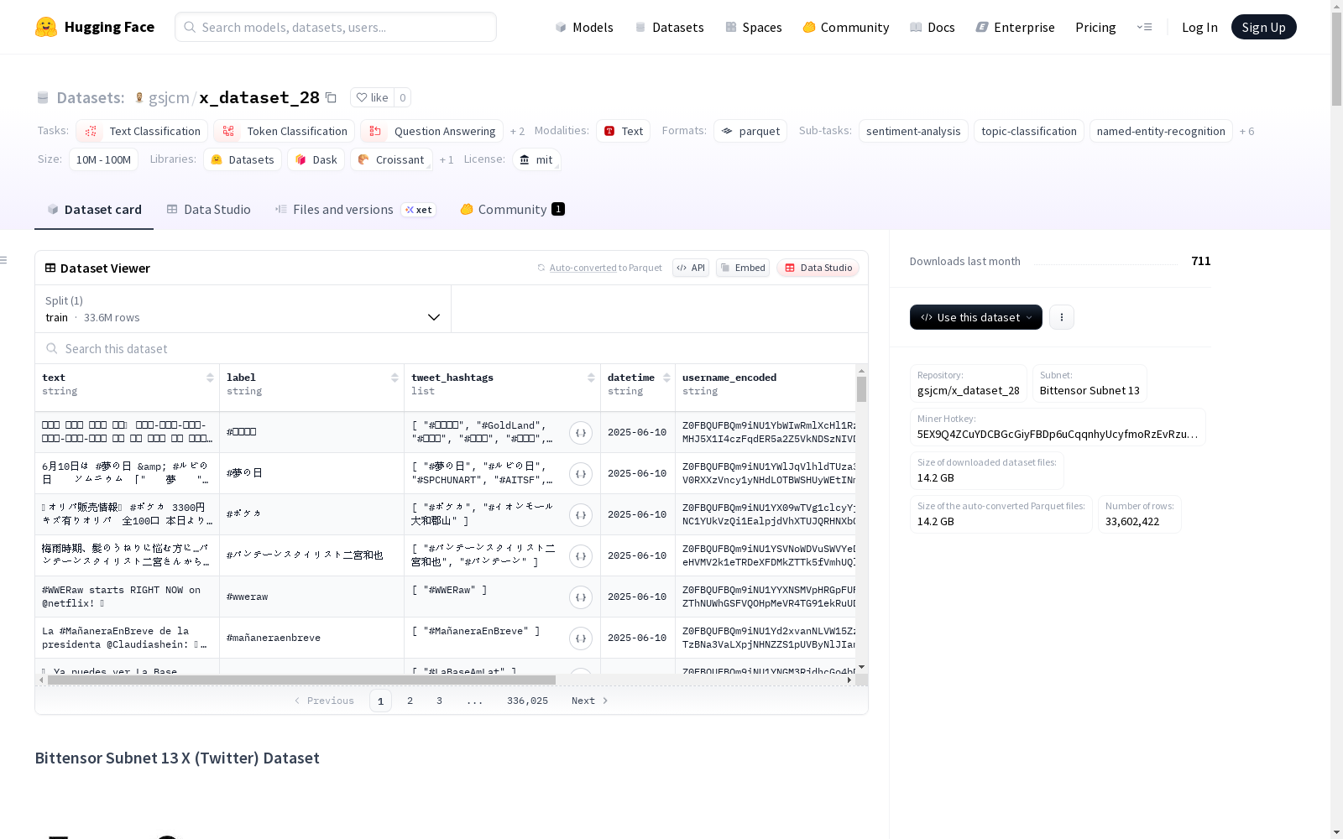
Task: Click the parquet format tag
Action: (750, 131)
